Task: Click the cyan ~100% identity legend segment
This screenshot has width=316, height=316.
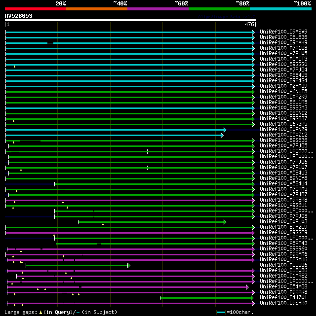Action: pos(280,9)
